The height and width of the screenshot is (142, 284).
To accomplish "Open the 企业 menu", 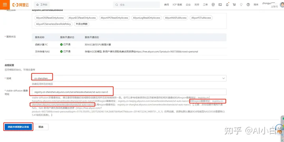I will 188,5.
